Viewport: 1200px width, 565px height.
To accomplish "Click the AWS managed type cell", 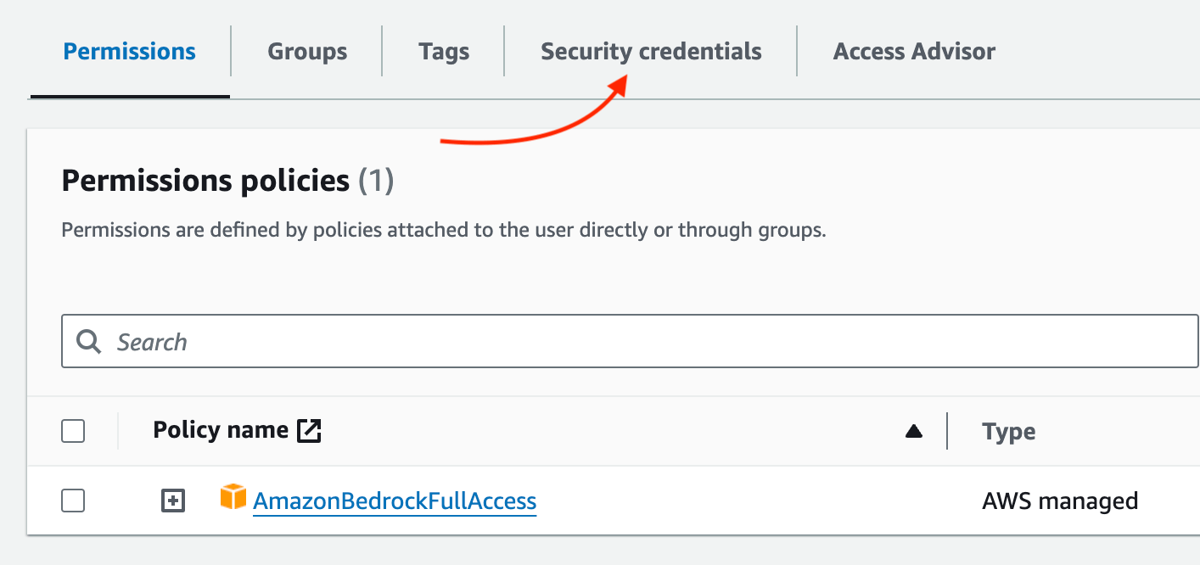I will click(1059, 501).
